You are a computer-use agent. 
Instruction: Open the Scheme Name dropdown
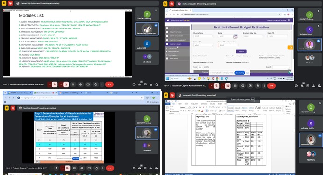pos(203,36)
